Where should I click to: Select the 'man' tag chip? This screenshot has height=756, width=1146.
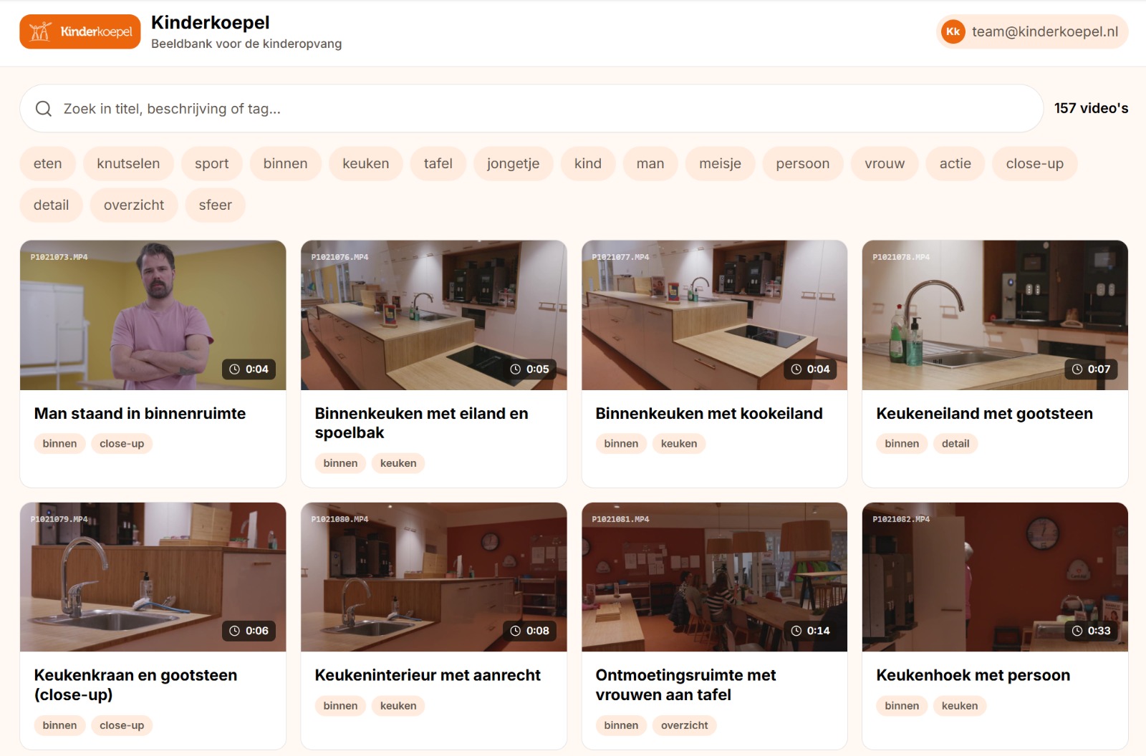click(x=650, y=163)
